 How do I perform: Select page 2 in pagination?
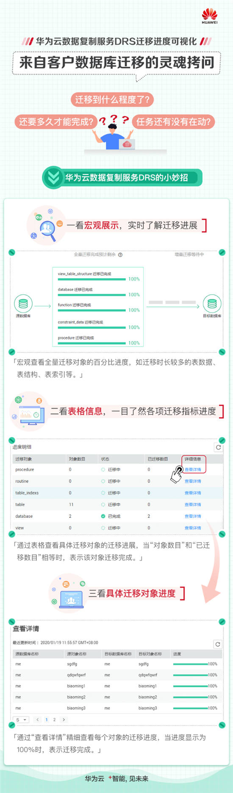click(x=54, y=720)
